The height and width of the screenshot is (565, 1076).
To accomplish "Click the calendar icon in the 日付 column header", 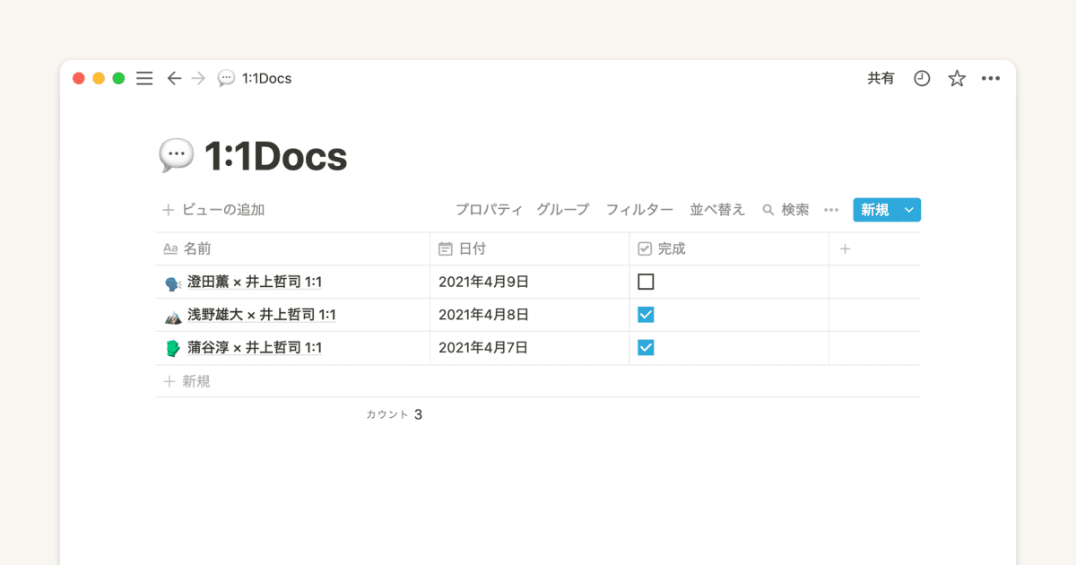I will pos(446,248).
